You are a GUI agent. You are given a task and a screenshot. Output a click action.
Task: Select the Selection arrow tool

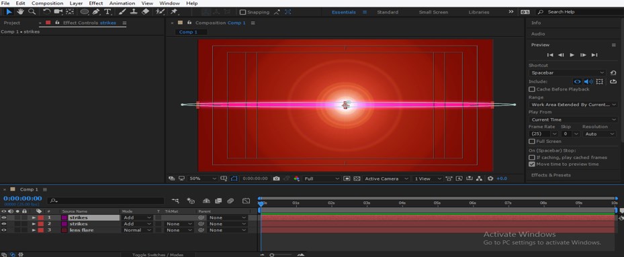tap(9, 12)
